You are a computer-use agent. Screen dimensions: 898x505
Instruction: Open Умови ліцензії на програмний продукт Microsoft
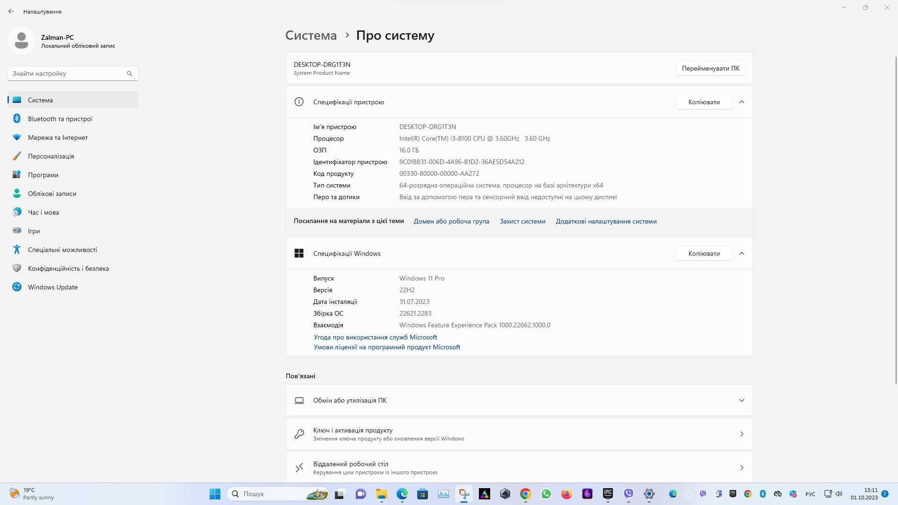pyautogui.click(x=387, y=347)
